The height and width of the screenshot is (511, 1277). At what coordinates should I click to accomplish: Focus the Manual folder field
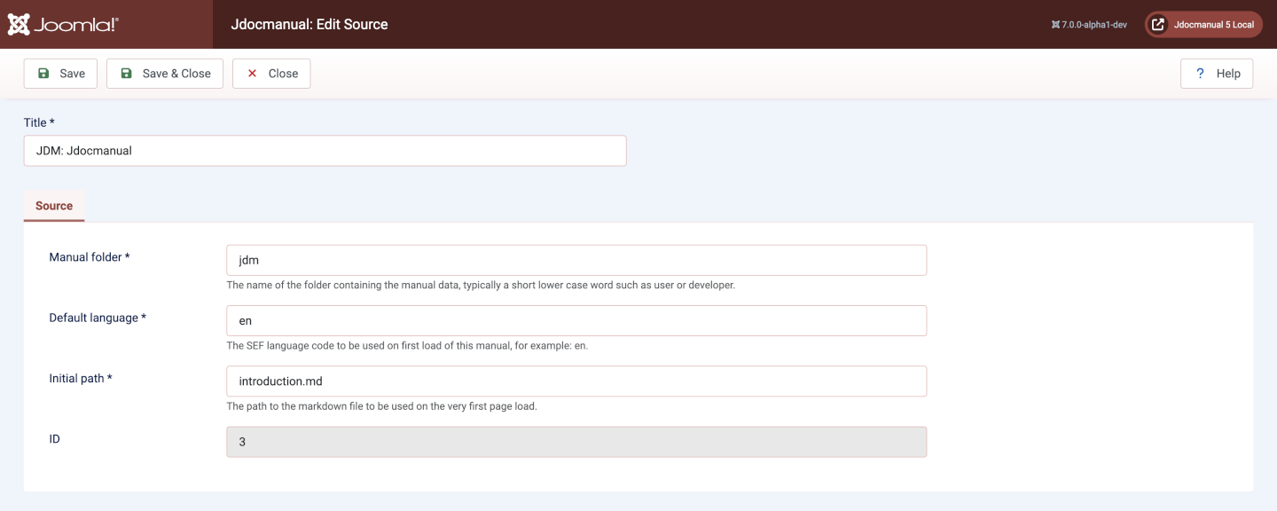pyautogui.click(x=576, y=261)
